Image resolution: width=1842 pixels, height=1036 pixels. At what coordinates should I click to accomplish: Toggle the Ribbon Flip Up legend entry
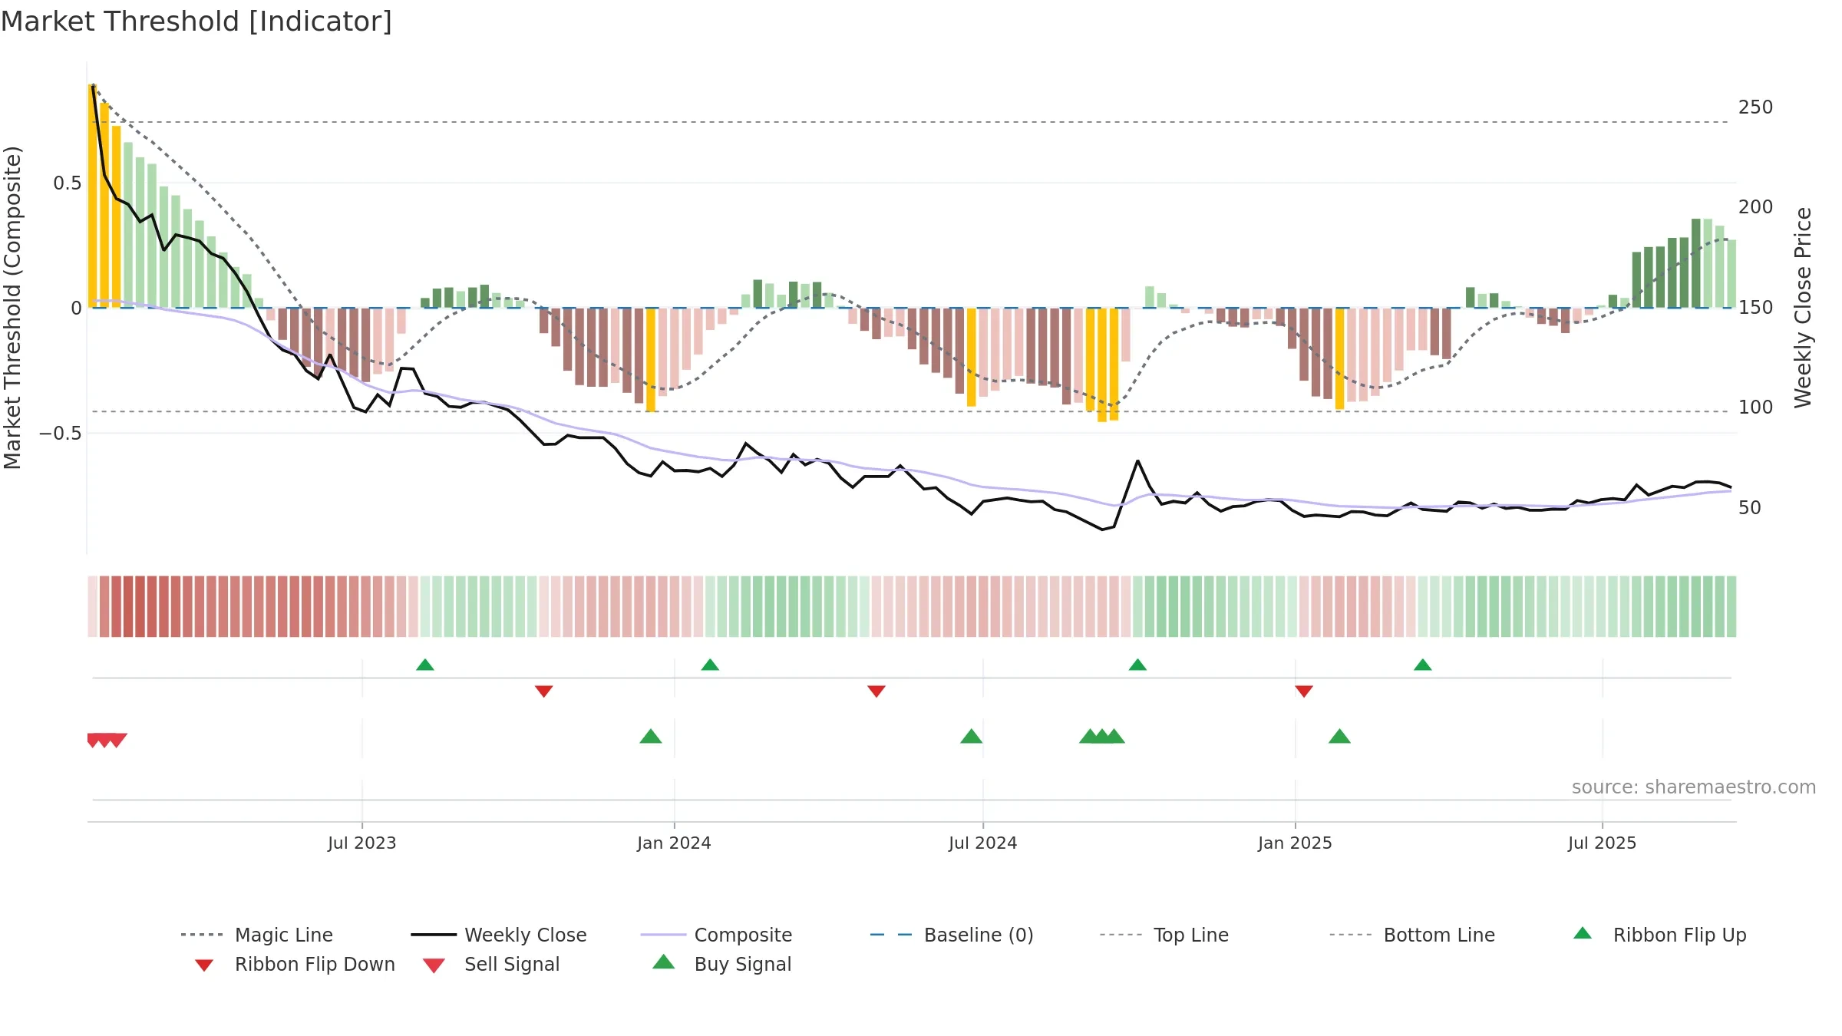[1659, 935]
